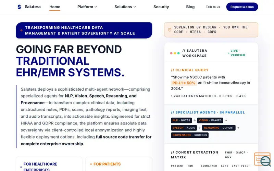The height and width of the screenshot is (171, 274).
Task: Click the yellow window dot in workspace
Action: point(175,53)
